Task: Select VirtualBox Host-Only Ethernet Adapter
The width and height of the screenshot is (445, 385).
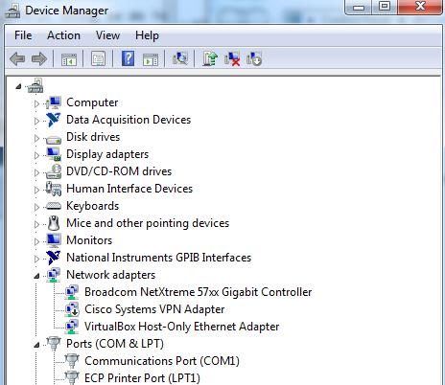Action: 181,327
